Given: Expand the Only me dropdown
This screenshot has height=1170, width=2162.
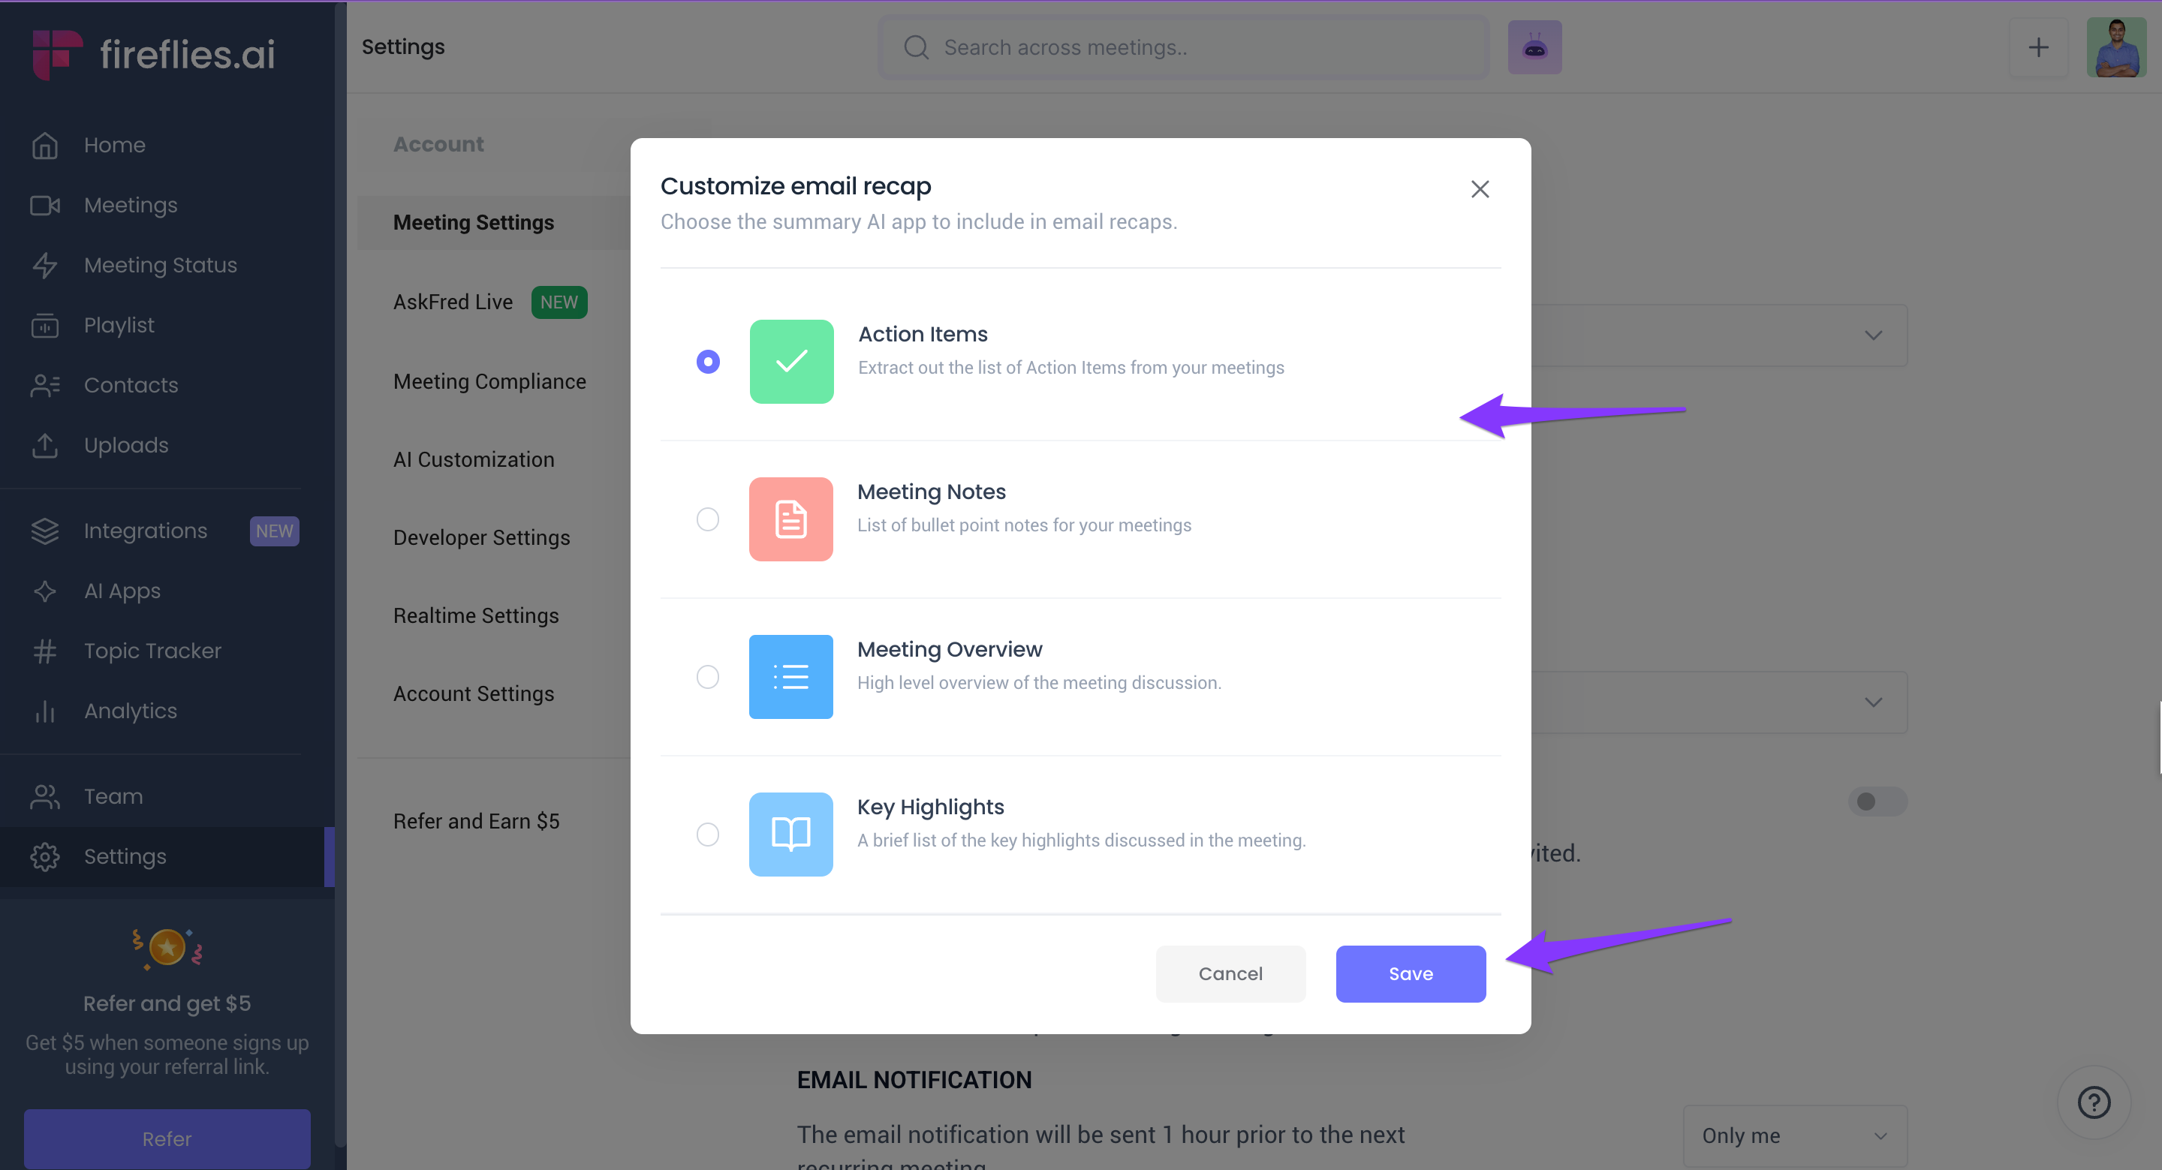Looking at the screenshot, I should [1794, 1135].
